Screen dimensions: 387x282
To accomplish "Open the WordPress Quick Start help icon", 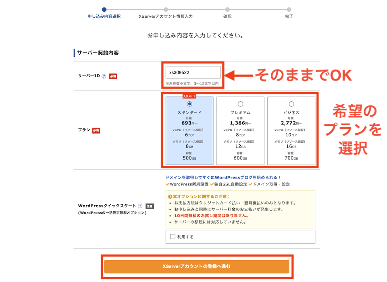I will 140,206.
